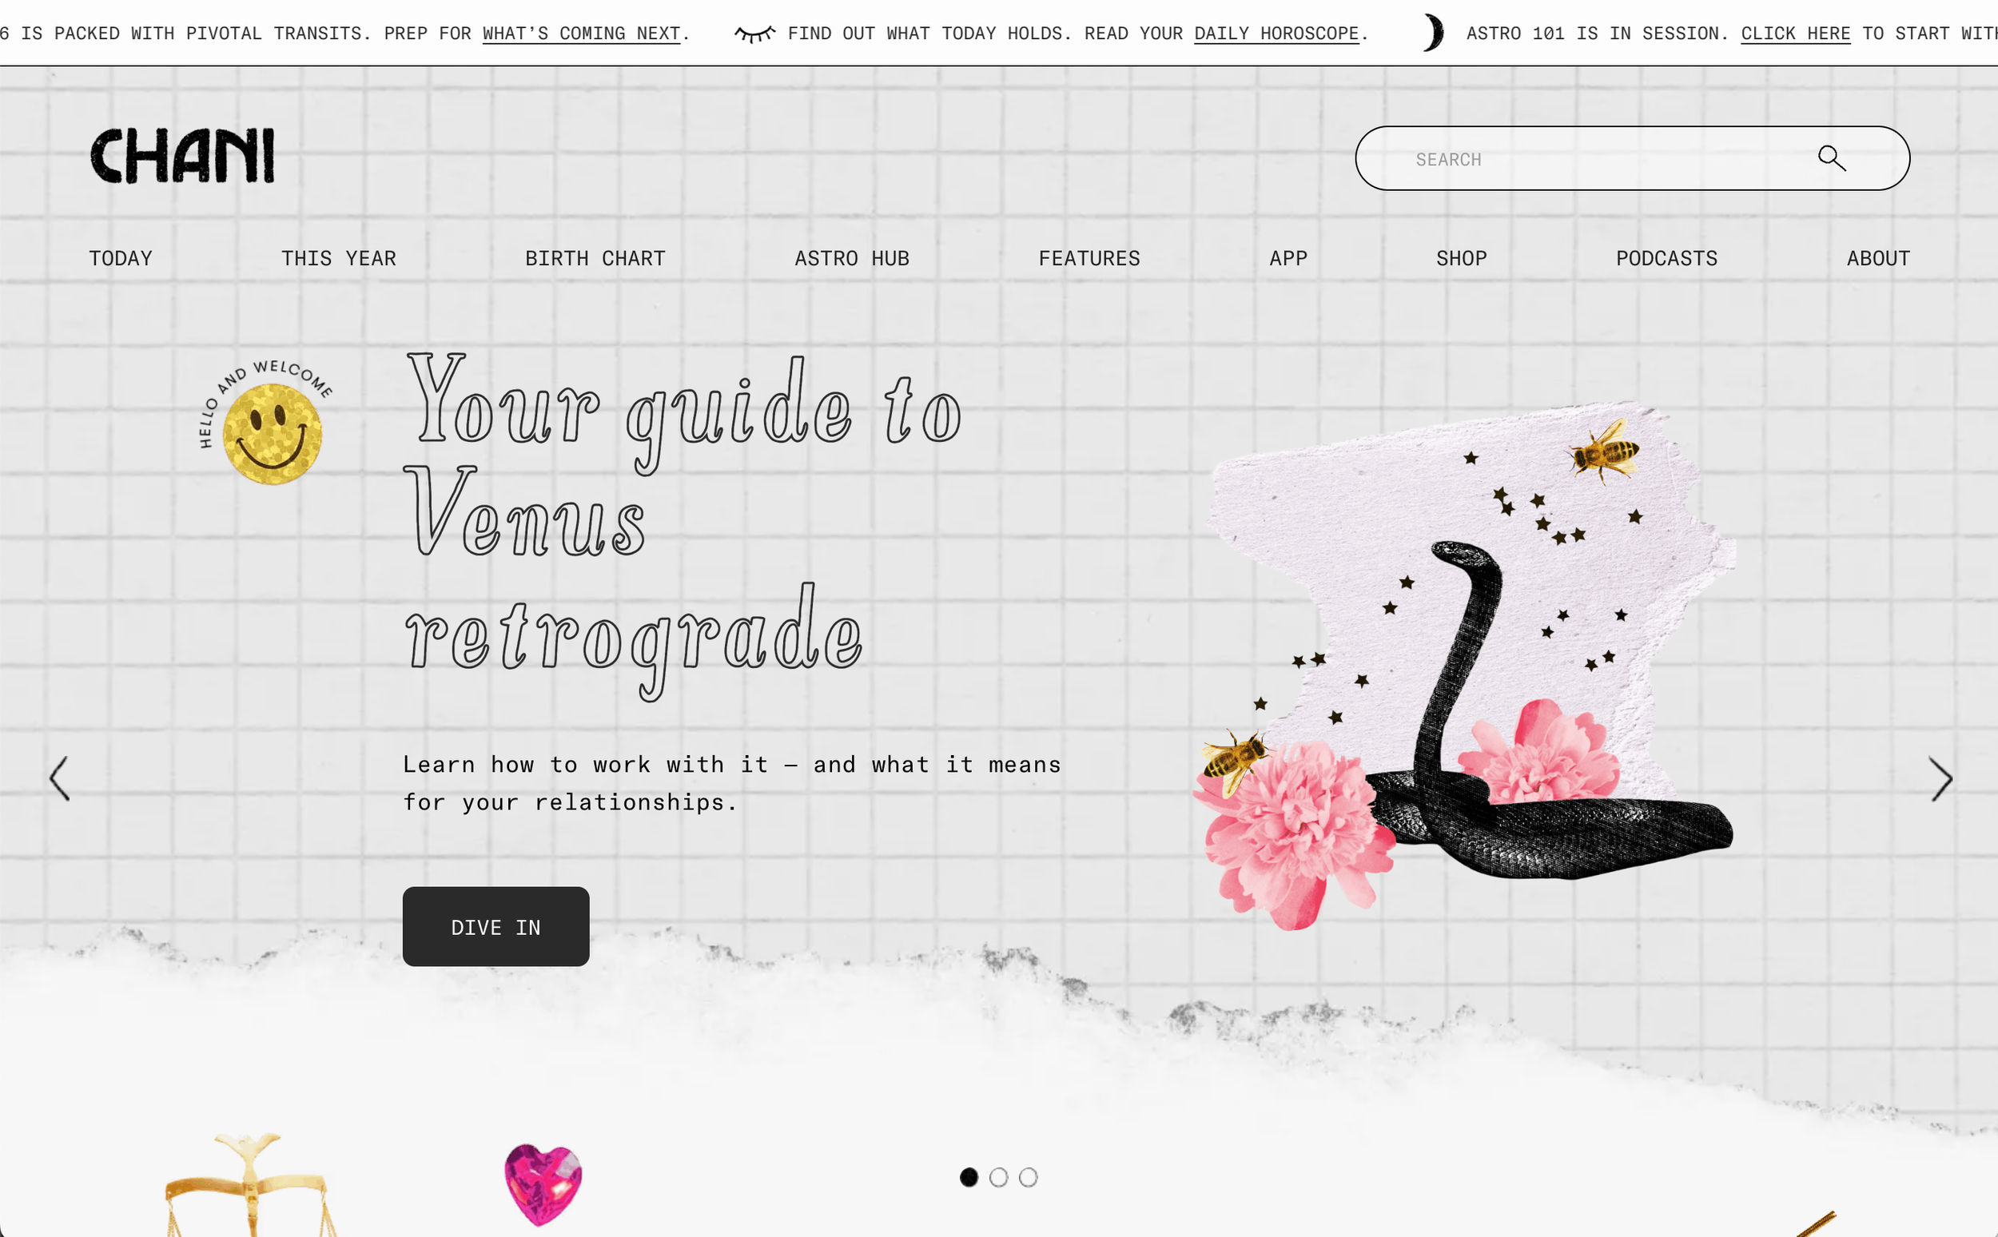
Task: Go to previous carousel slide arrow
Action: [59, 778]
